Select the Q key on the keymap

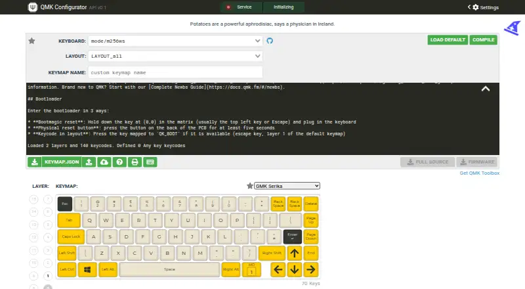89,220
